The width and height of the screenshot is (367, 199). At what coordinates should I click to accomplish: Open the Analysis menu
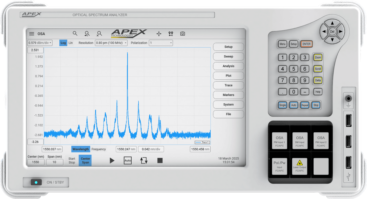tap(228, 66)
